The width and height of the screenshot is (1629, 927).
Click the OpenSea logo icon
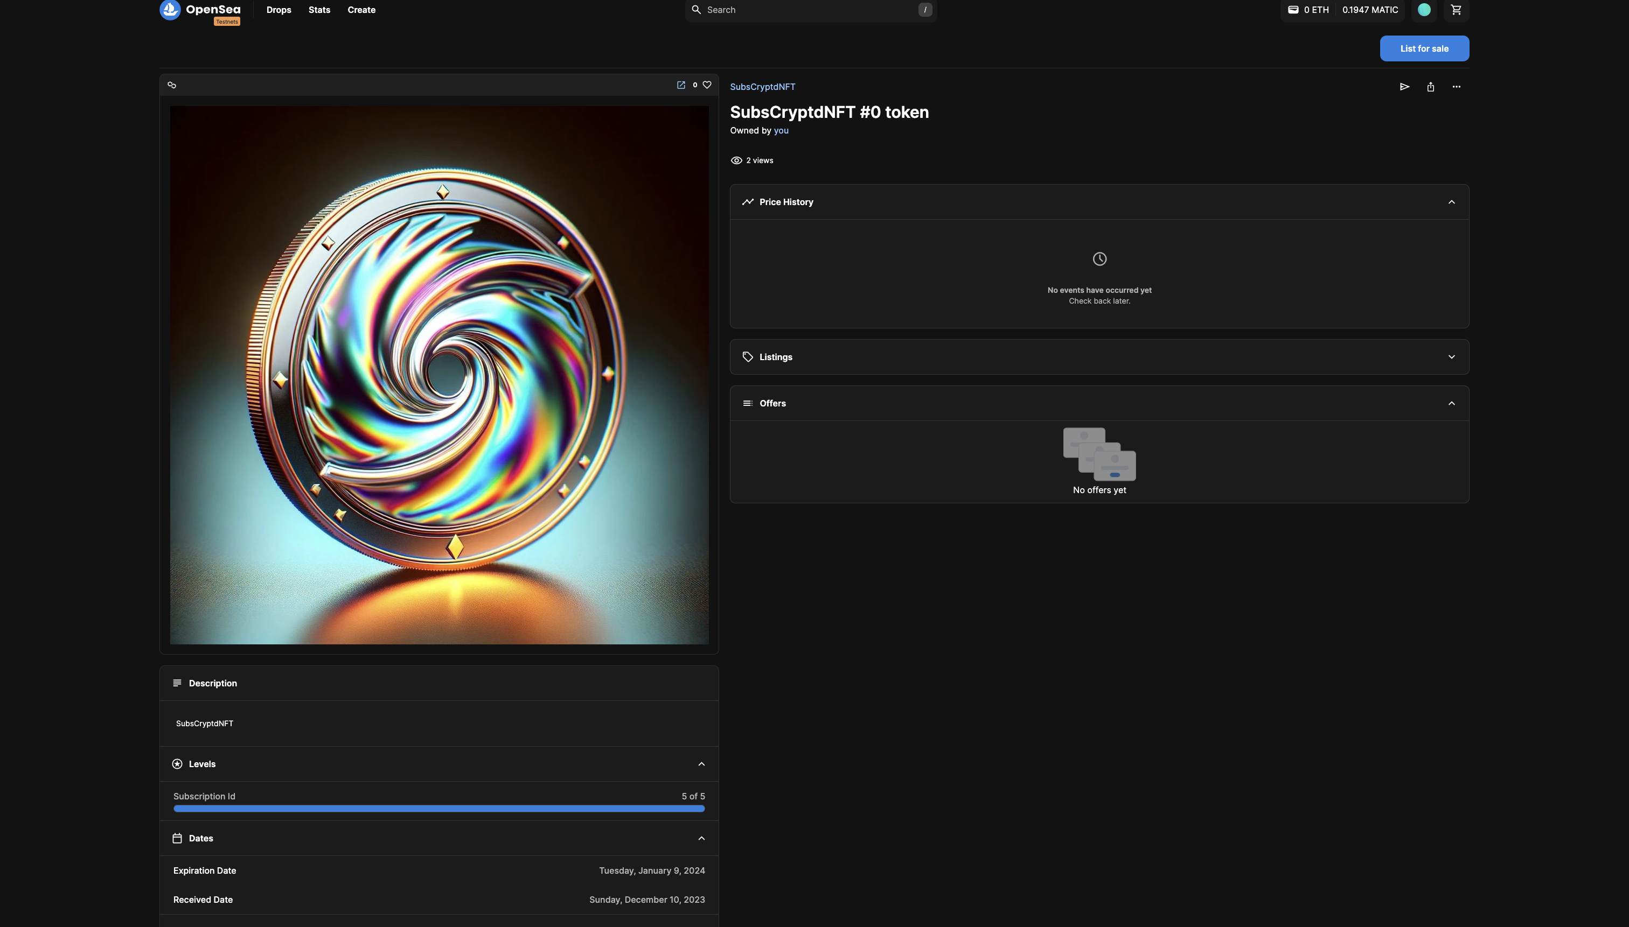point(170,10)
